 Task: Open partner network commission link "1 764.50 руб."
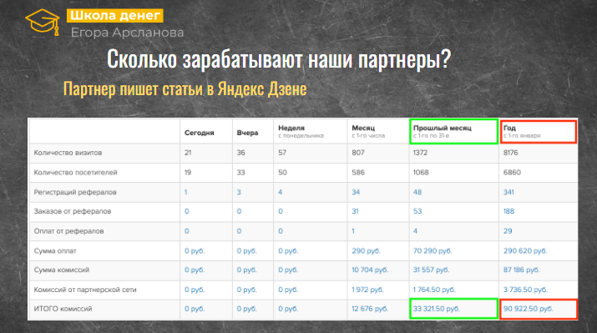[x=435, y=290]
